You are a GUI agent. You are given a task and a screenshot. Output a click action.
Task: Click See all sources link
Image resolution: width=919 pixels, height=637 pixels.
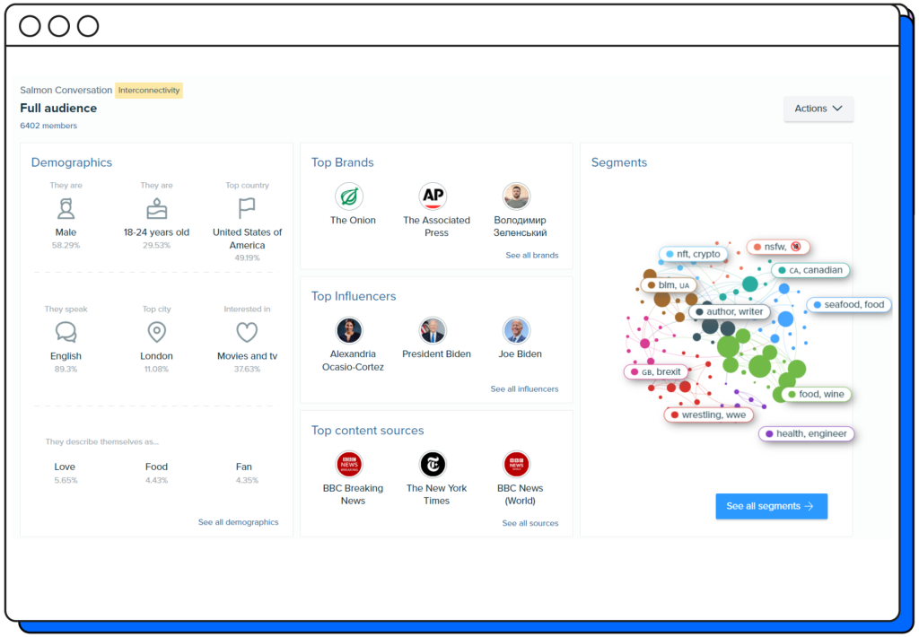[530, 523]
